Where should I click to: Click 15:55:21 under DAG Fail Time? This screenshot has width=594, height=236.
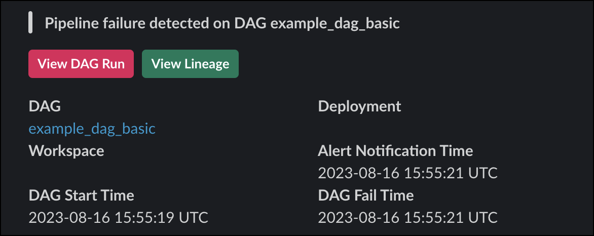pyautogui.click(x=427, y=218)
